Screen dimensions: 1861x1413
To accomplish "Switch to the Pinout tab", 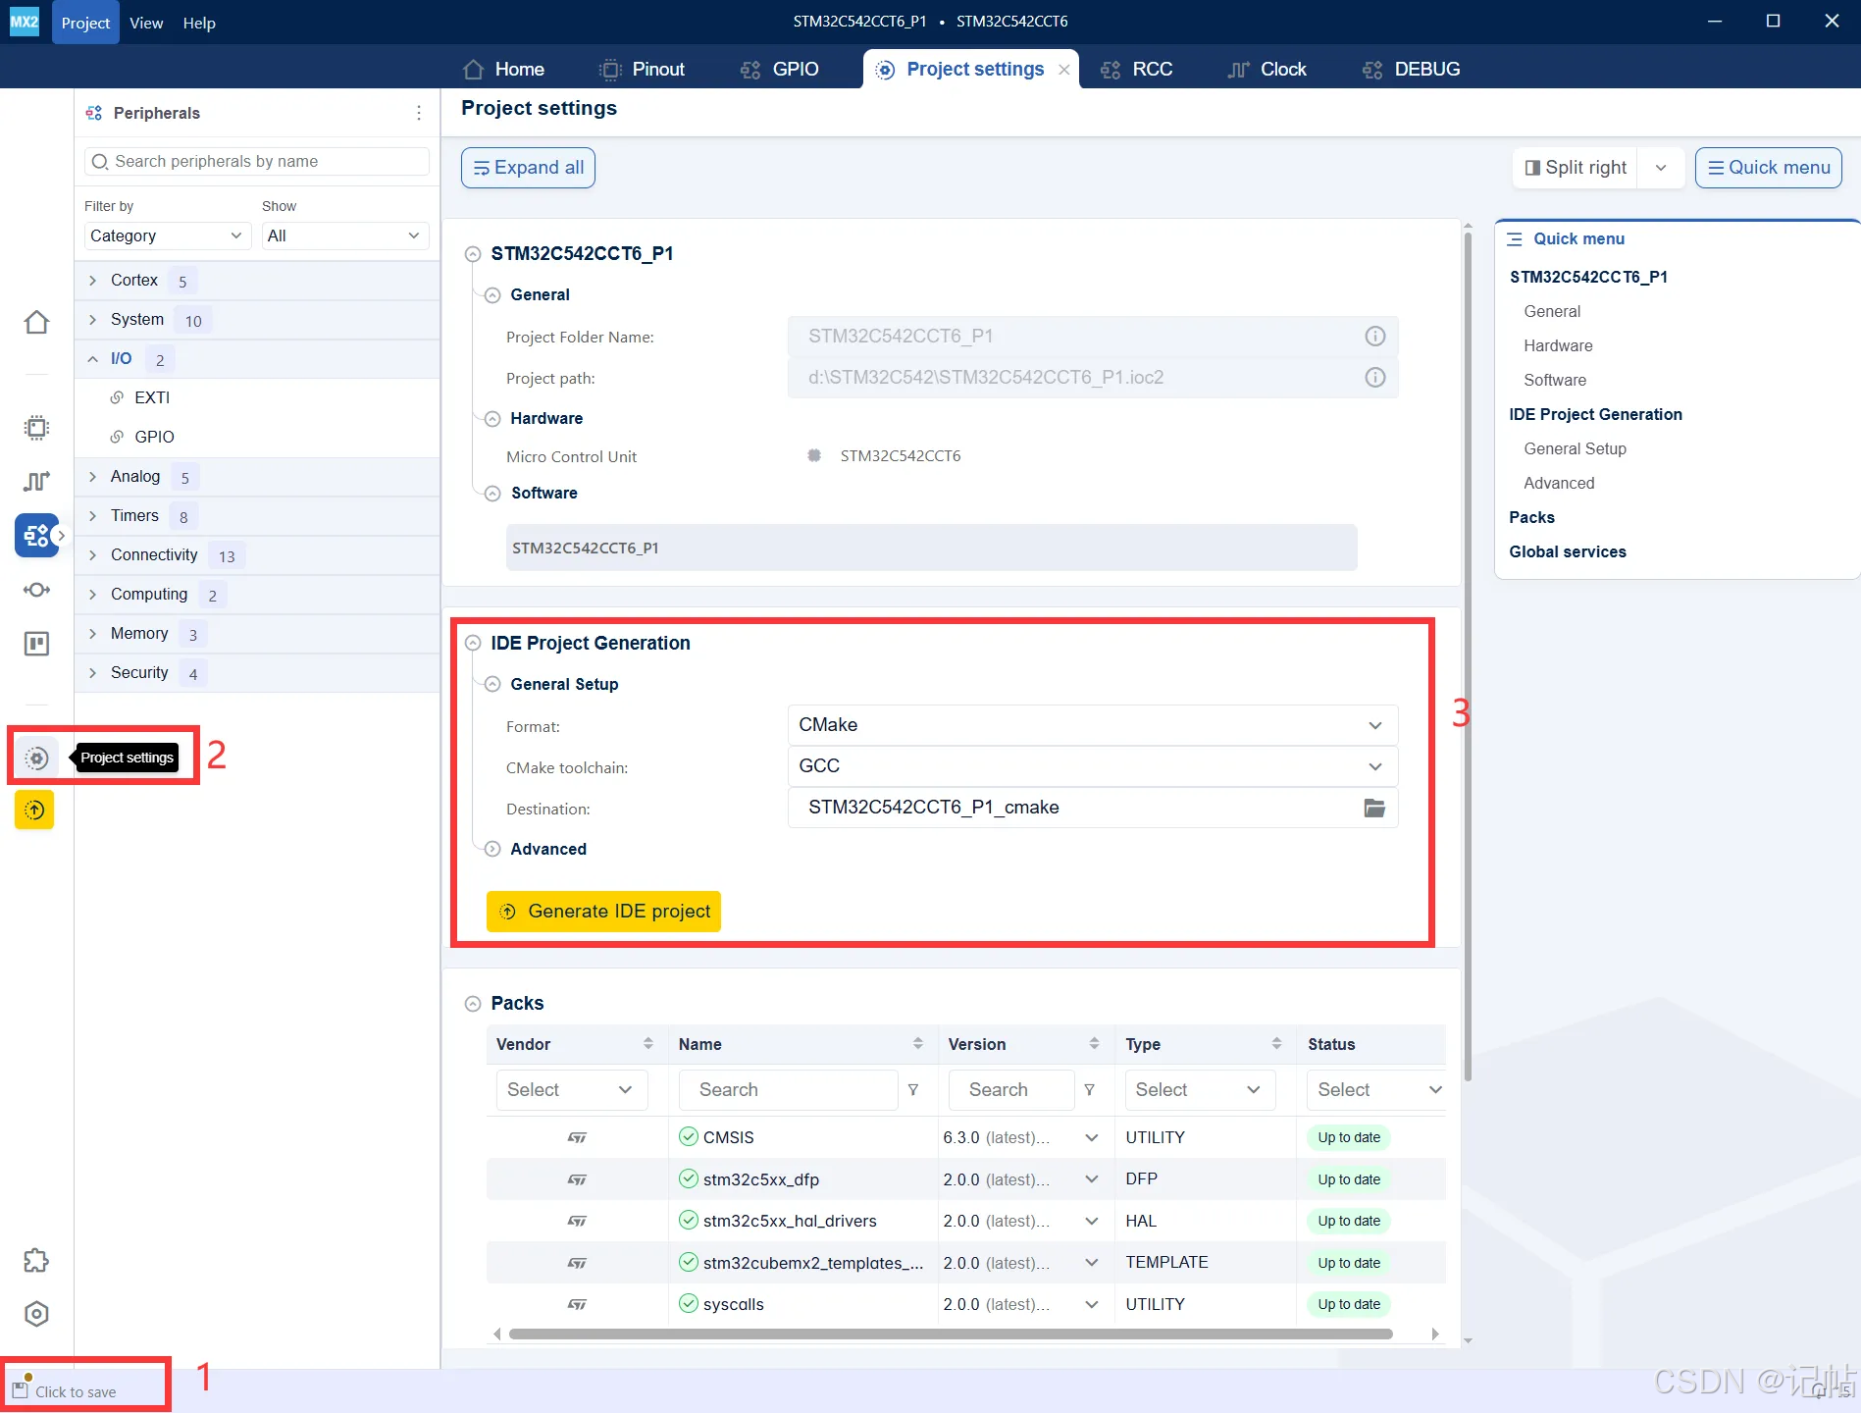I will pyautogui.click(x=642, y=70).
